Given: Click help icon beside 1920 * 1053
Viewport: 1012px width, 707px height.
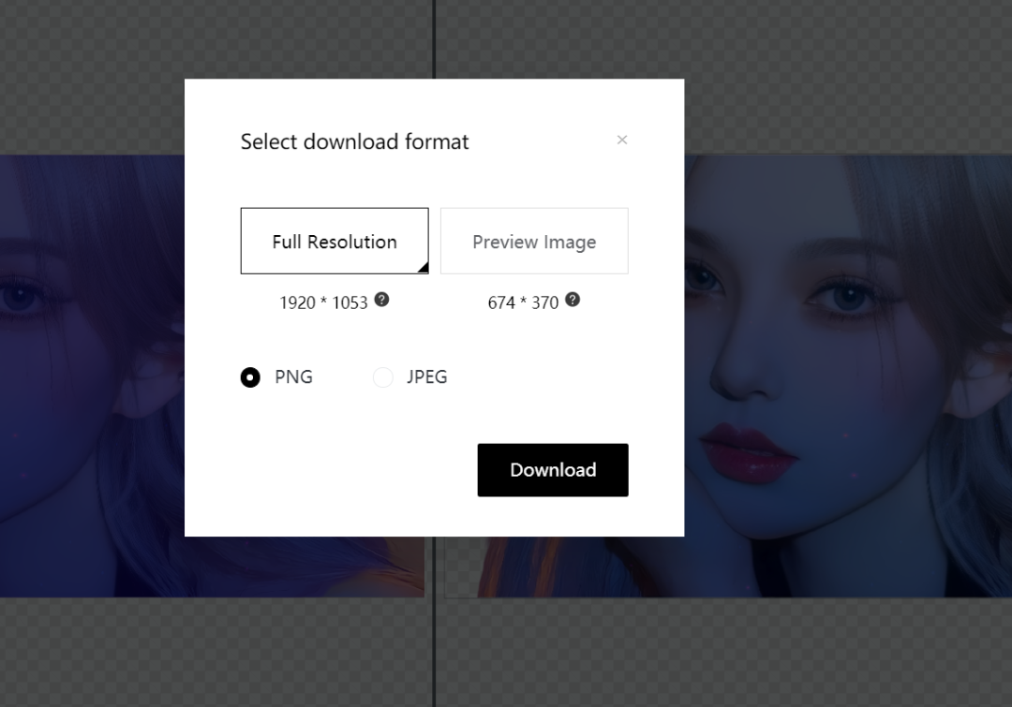Looking at the screenshot, I should coord(381,300).
